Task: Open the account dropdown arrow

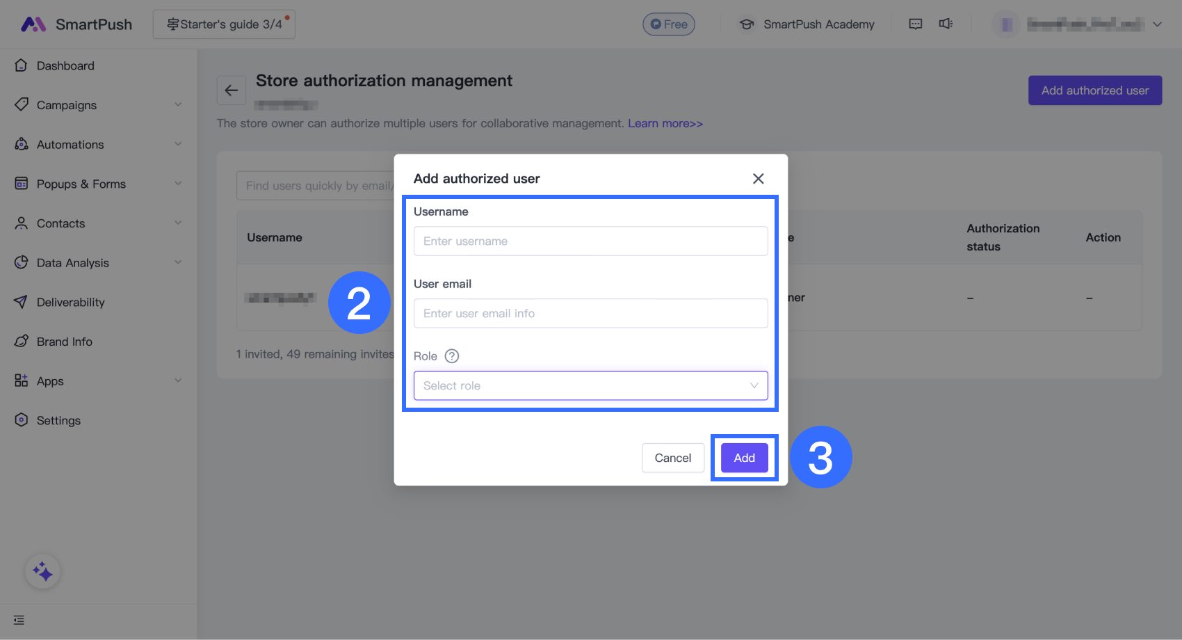Action: 1157,24
